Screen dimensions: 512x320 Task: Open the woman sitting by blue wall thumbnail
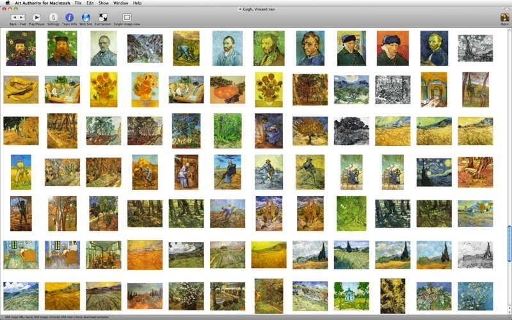(269, 131)
